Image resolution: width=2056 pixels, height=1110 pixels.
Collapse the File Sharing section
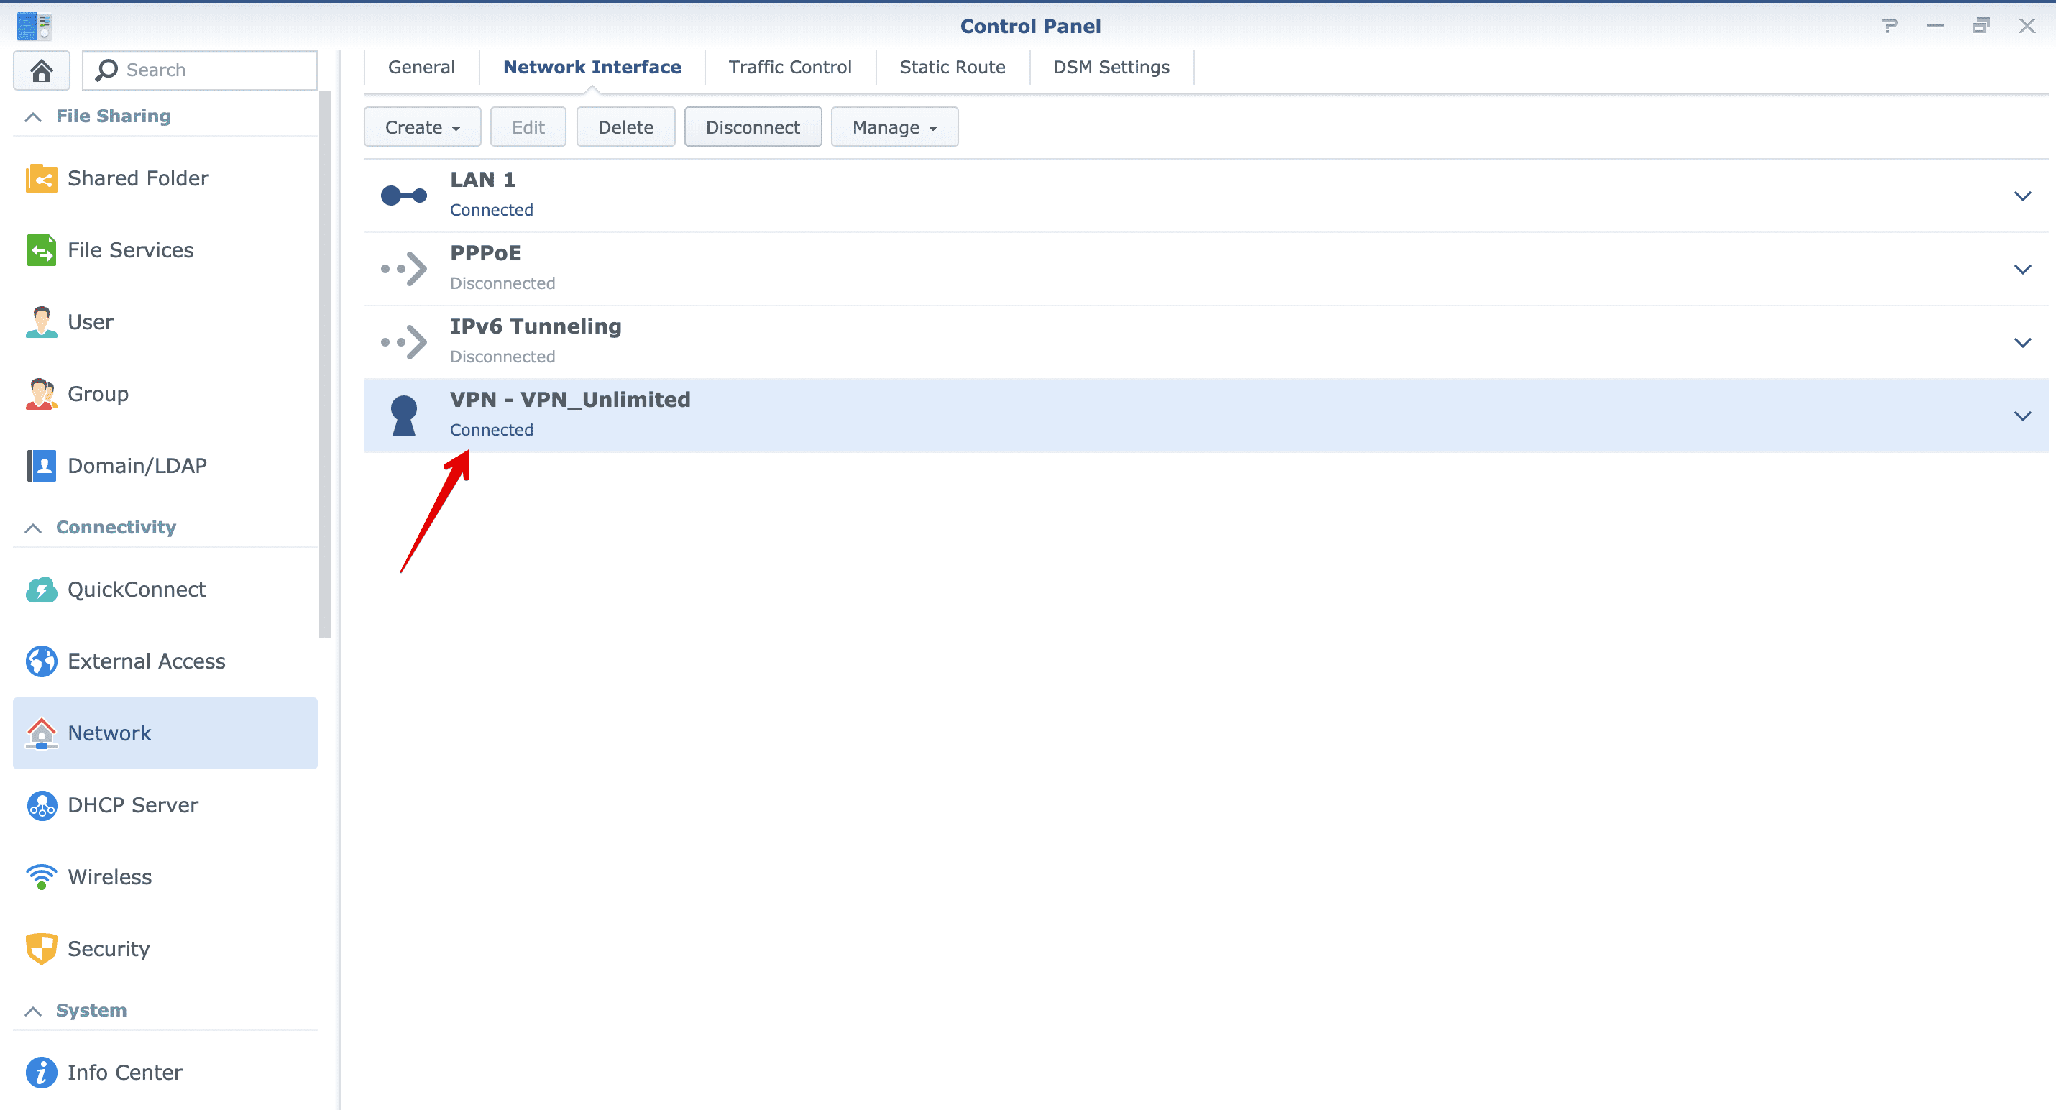(x=33, y=116)
